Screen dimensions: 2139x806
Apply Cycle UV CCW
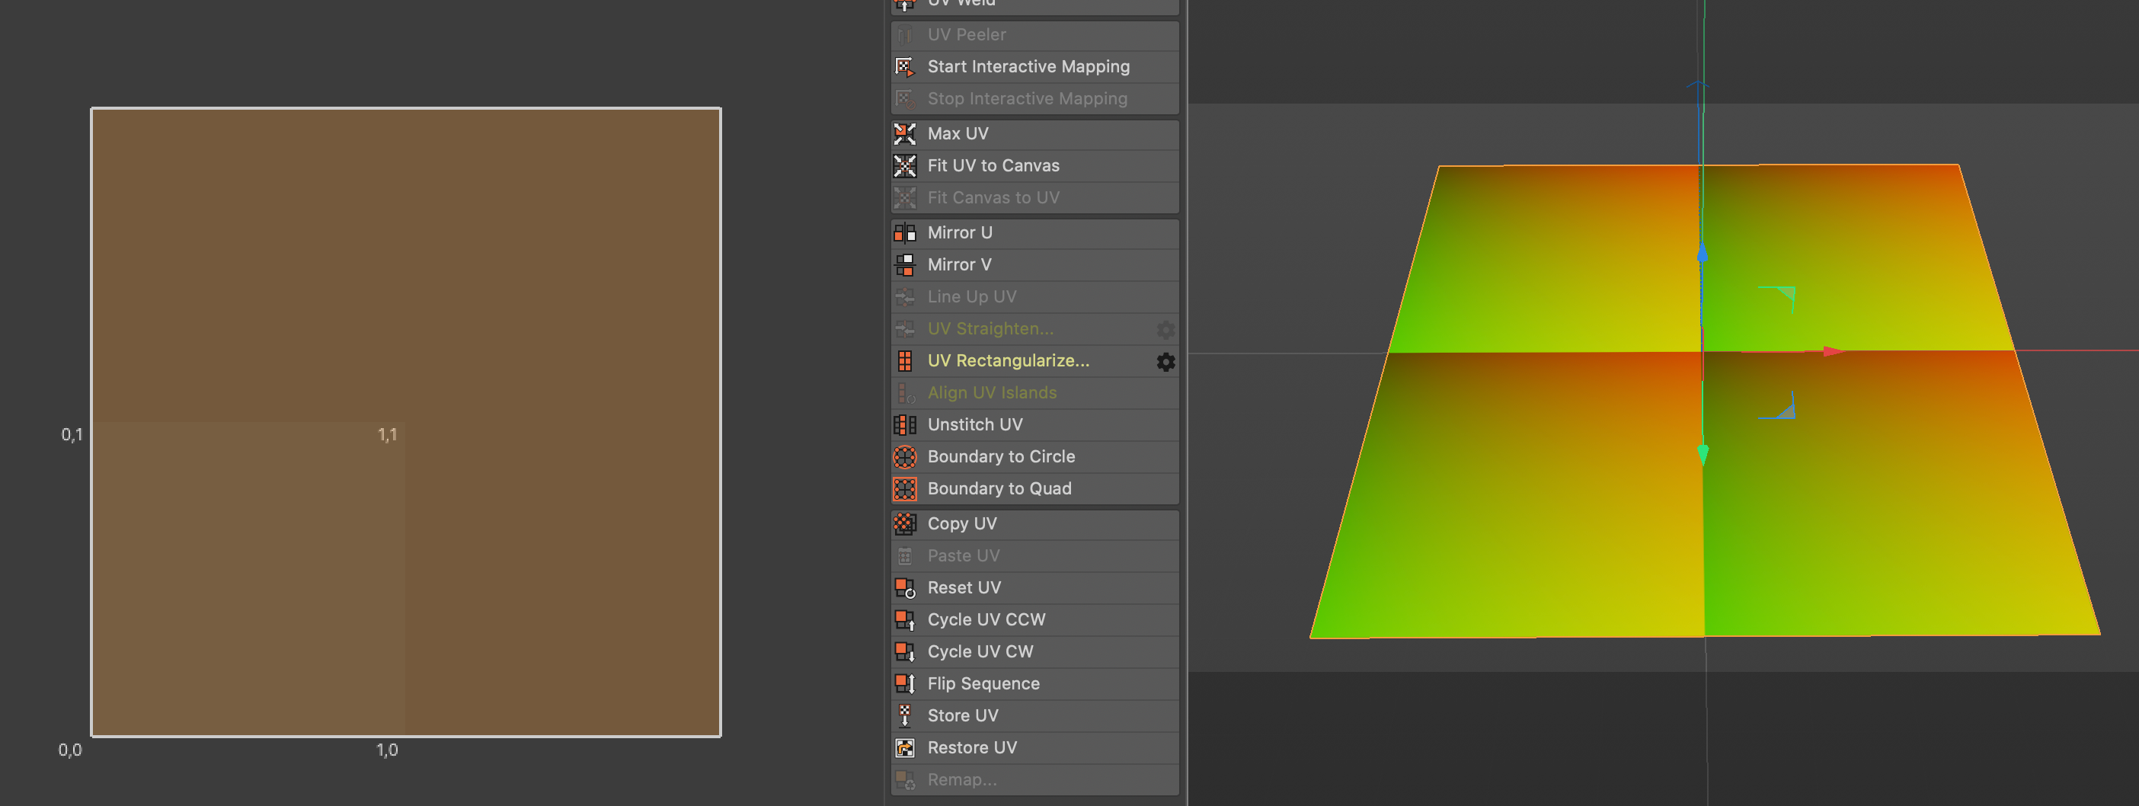tap(986, 620)
